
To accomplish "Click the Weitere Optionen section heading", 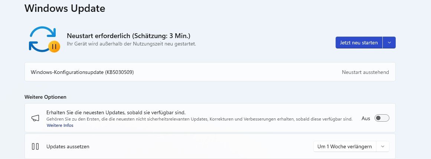I will click(45, 97).
